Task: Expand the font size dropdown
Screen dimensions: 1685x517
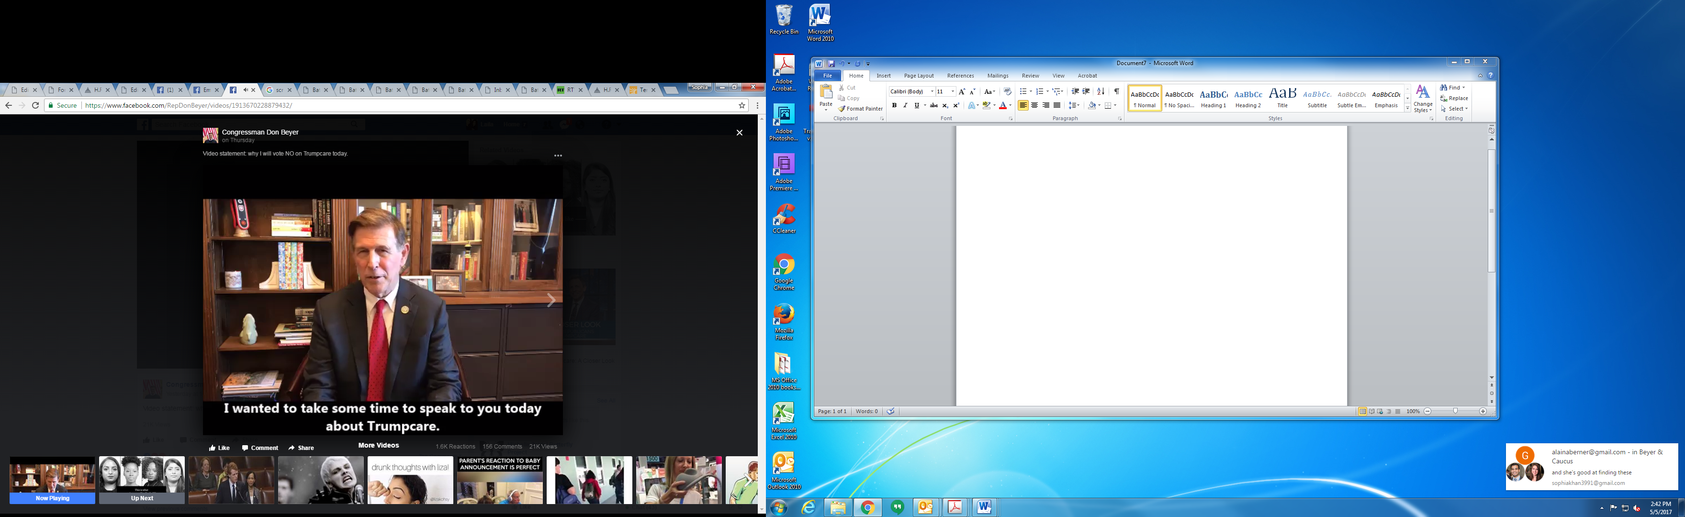Action: coord(953,91)
